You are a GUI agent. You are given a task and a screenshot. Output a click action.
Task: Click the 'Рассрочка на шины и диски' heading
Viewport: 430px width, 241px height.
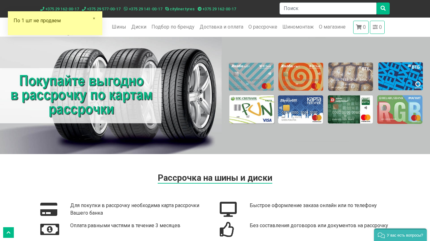215,178
